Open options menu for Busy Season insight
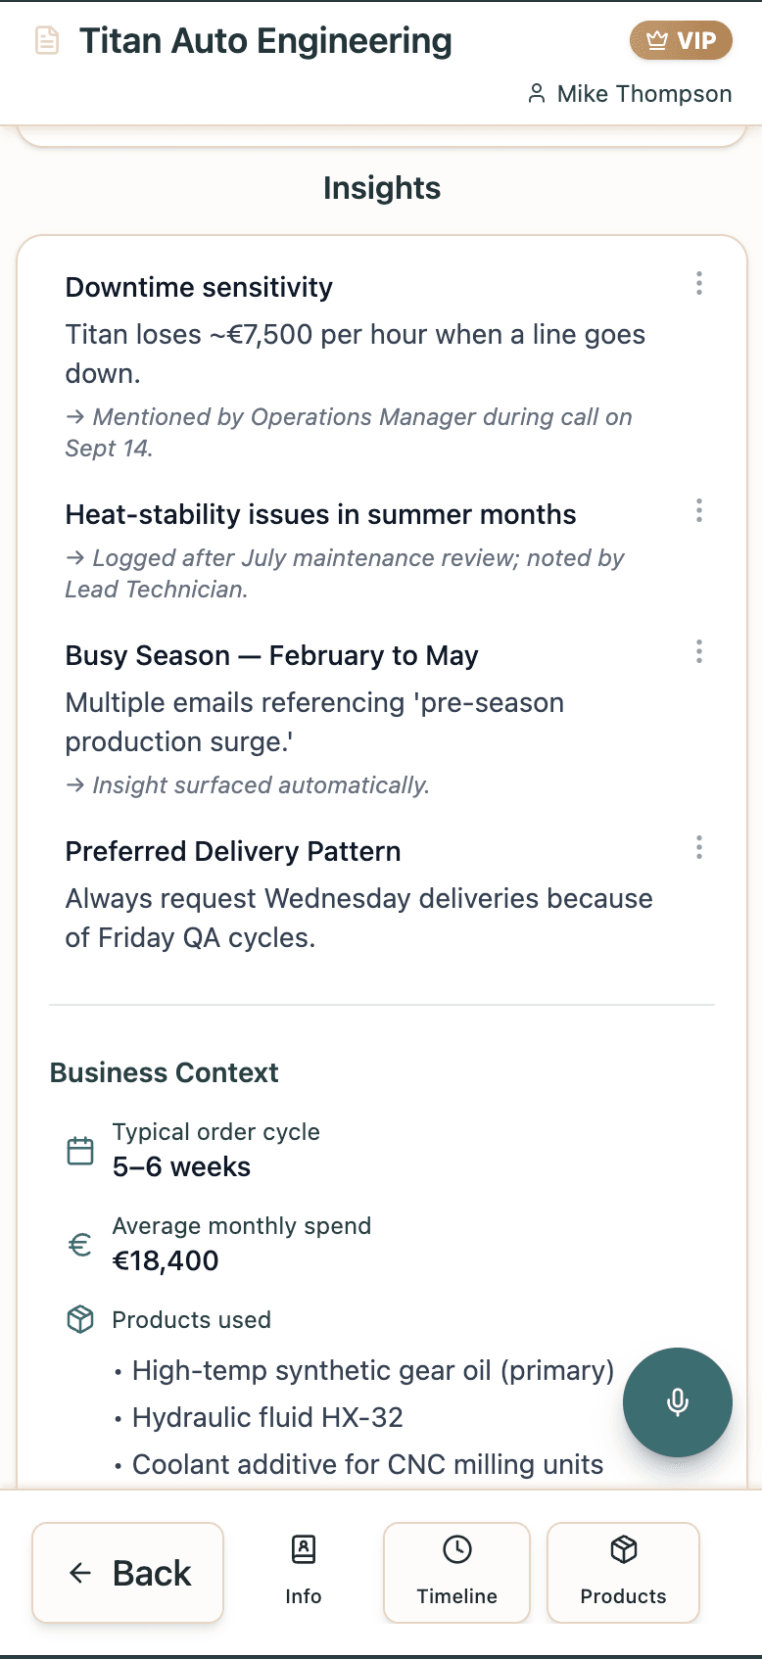Screen dimensions: 762x1659 698,652
